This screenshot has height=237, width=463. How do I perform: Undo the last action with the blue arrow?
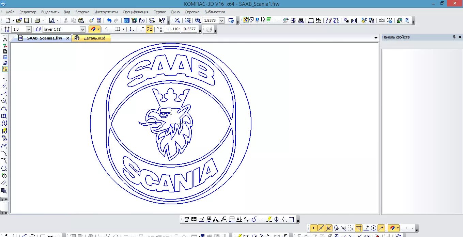[x=109, y=20]
